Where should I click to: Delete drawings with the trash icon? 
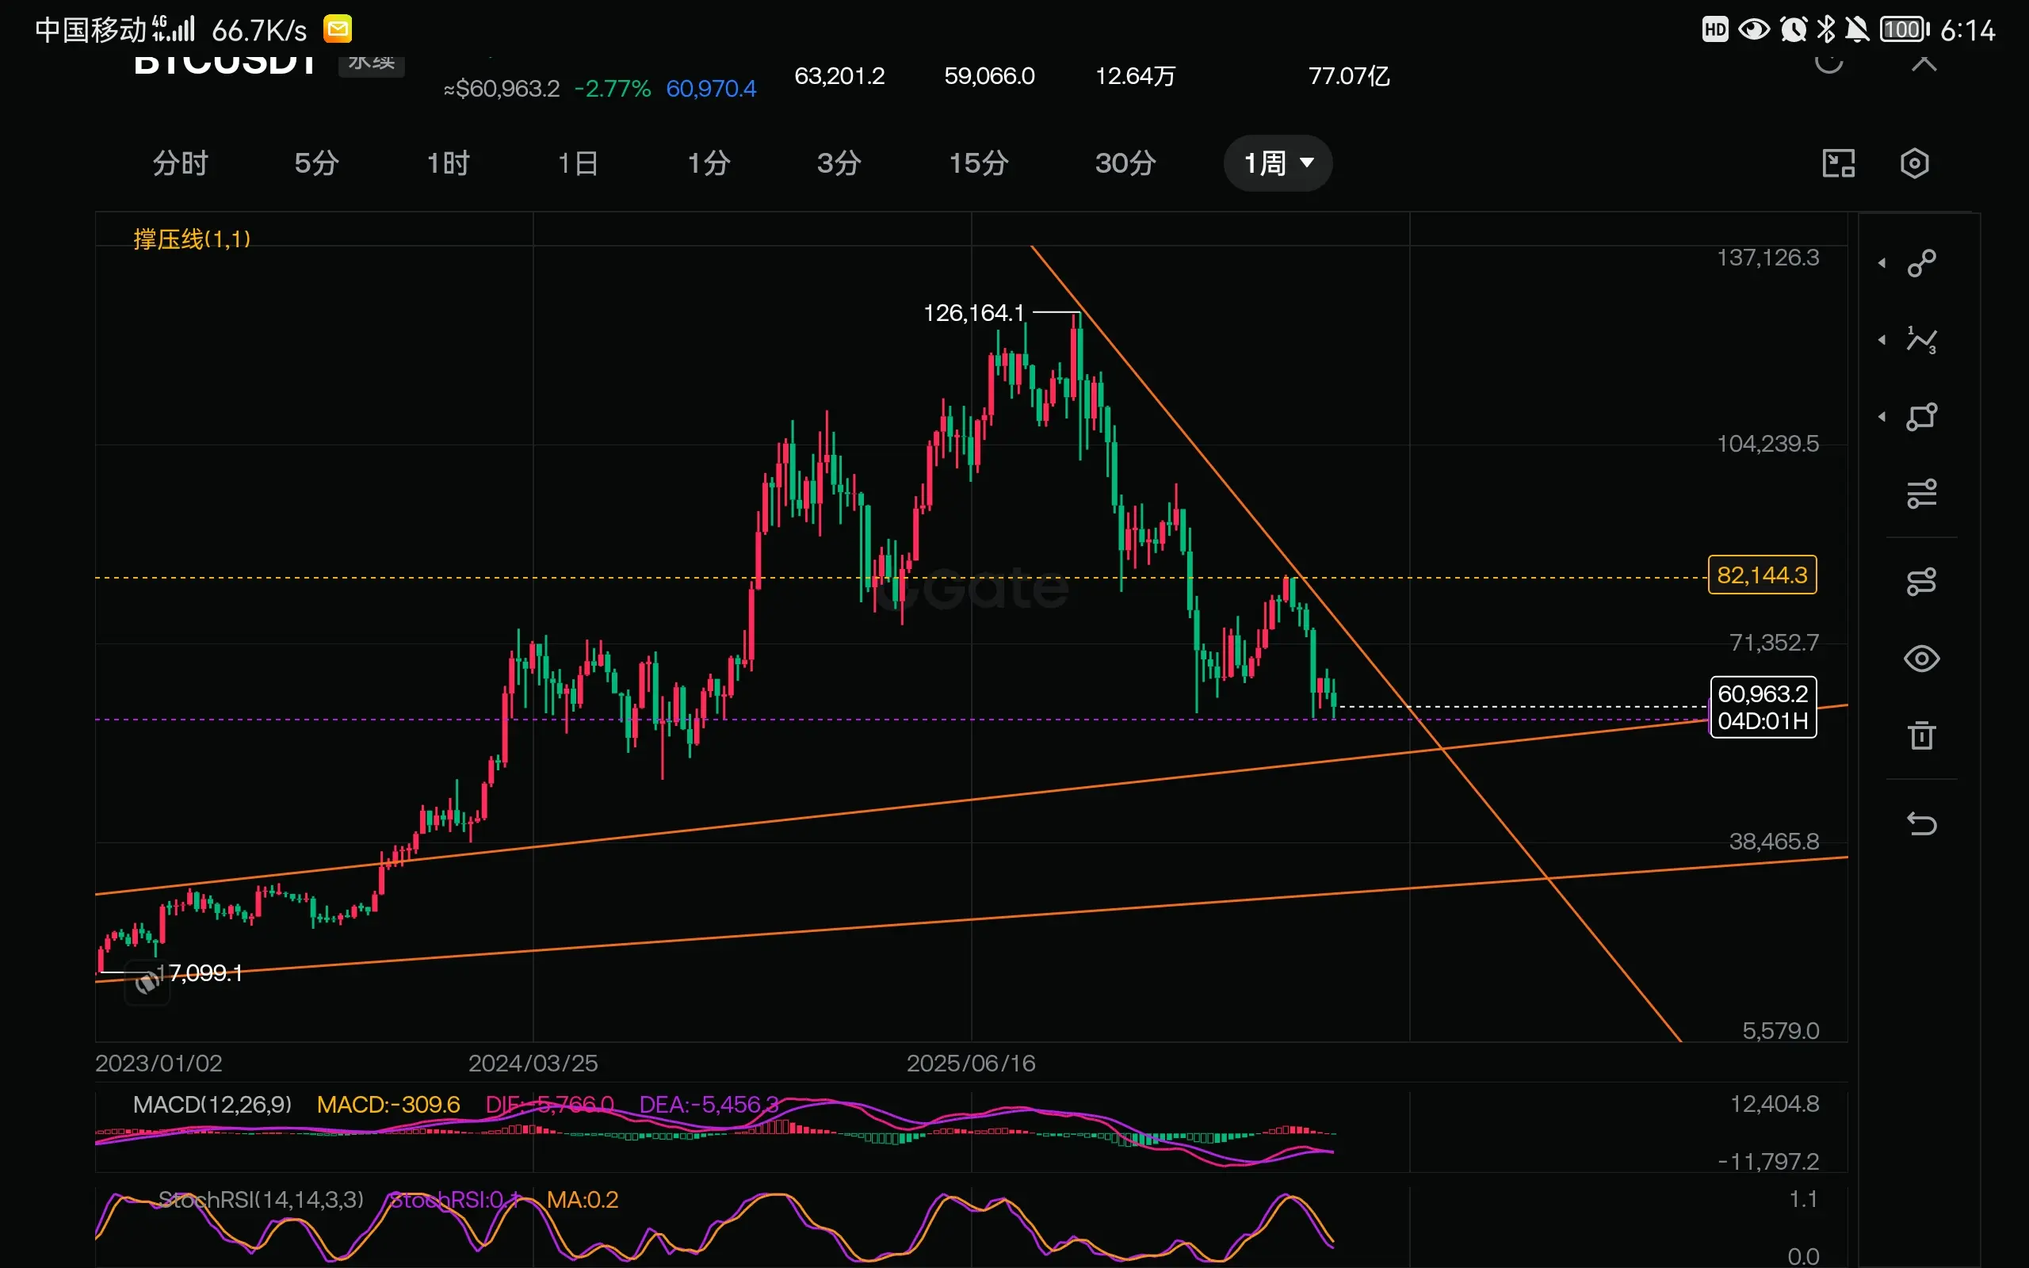pyautogui.click(x=1922, y=735)
